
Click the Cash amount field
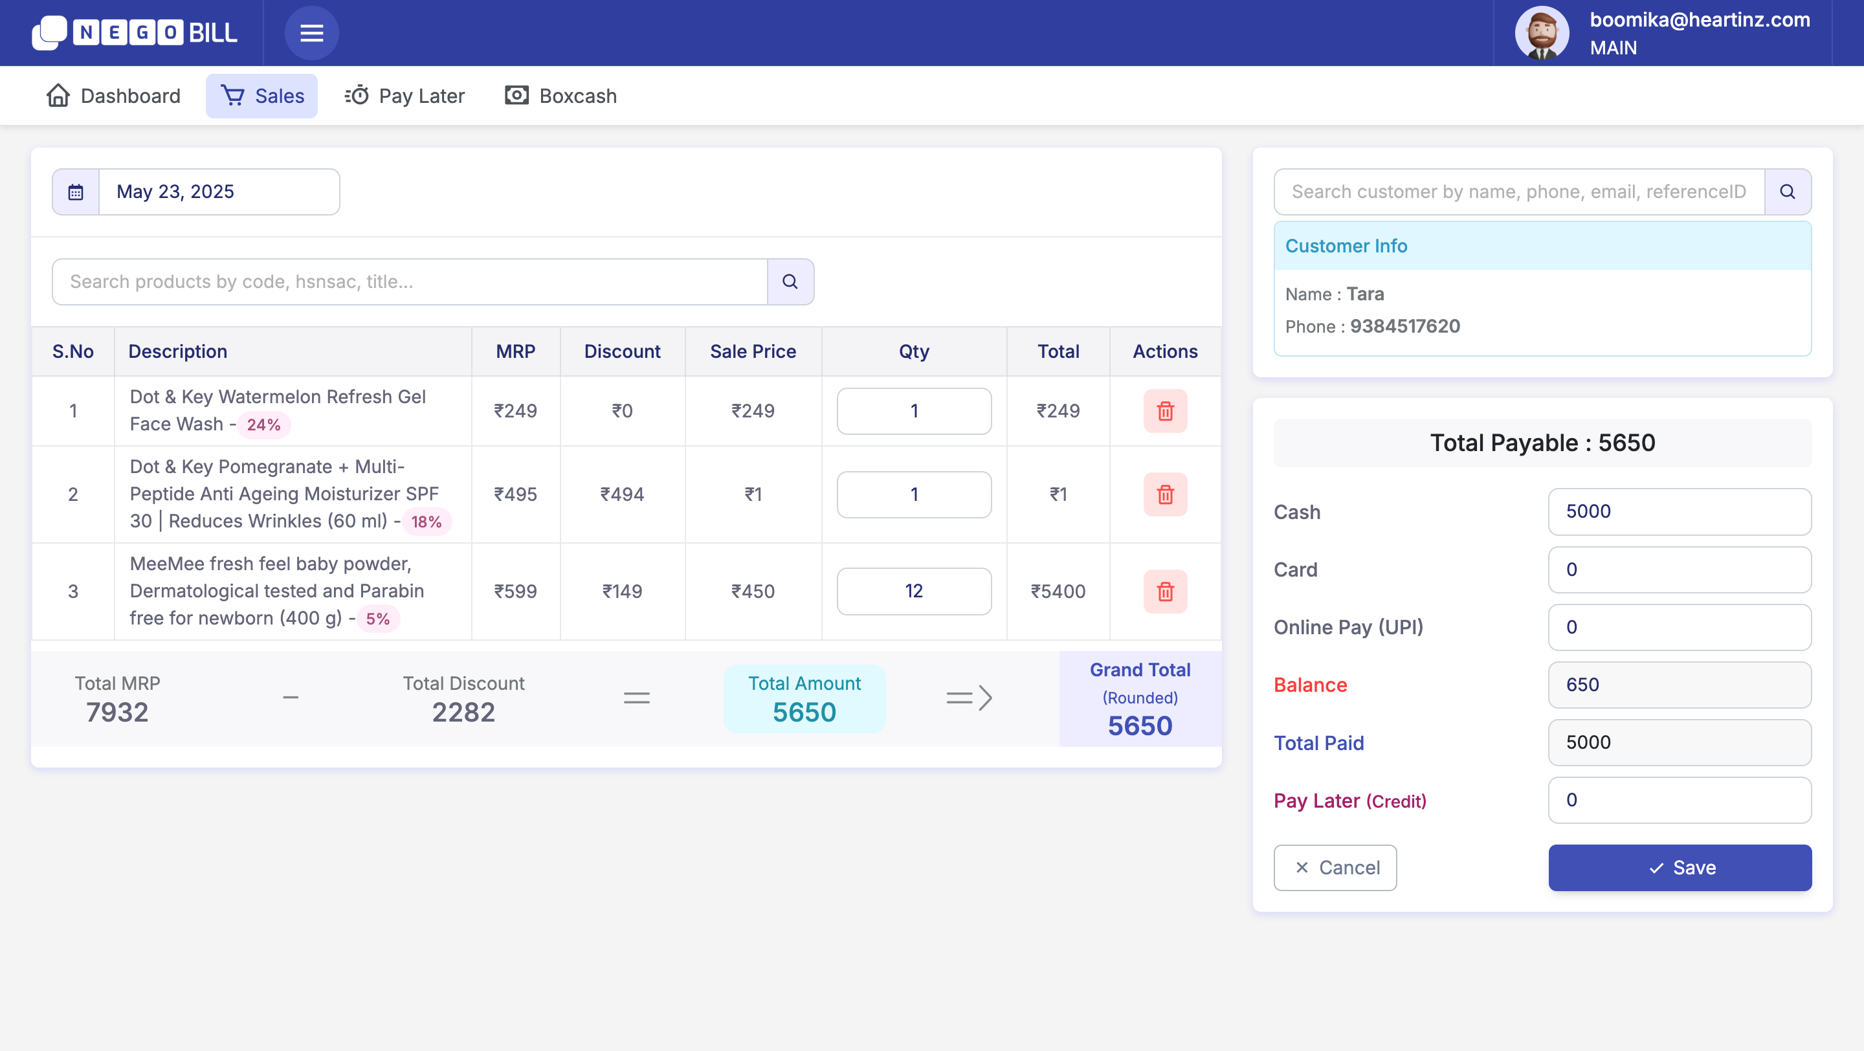coord(1680,511)
